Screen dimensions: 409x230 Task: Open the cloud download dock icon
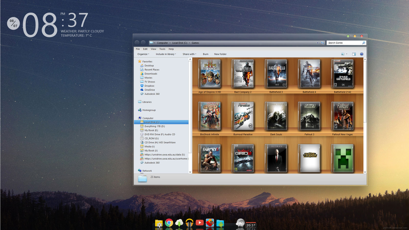click(179, 223)
